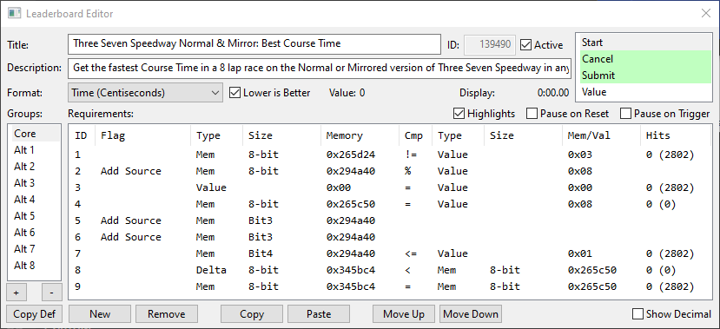This screenshot has width=720, height=329.
Task: Click the Move Up button
Action: [x=404, y=314]
